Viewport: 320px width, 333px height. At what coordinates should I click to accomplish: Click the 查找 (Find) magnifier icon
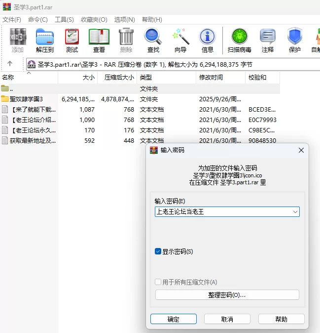tap(153, 37)
